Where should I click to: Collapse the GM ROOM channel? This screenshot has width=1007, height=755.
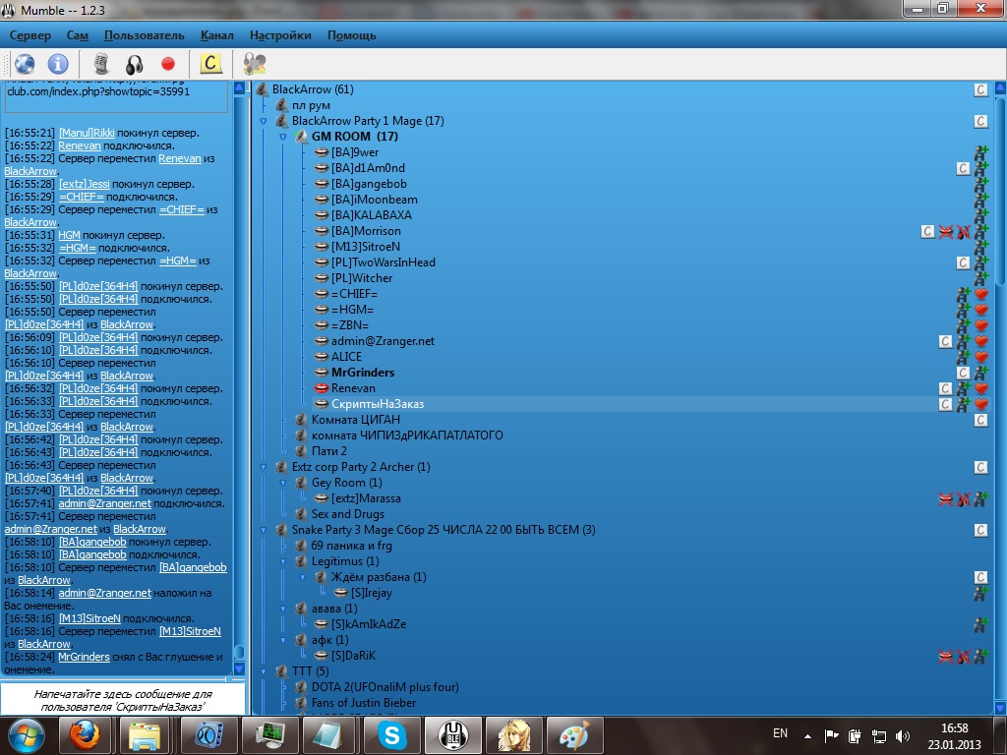click(x=283, y=137)
